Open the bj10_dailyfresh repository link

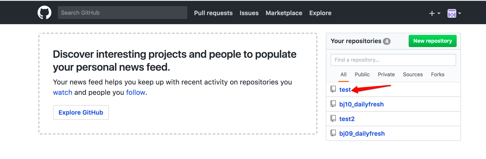pyautogui.click(x=361, y=104)
